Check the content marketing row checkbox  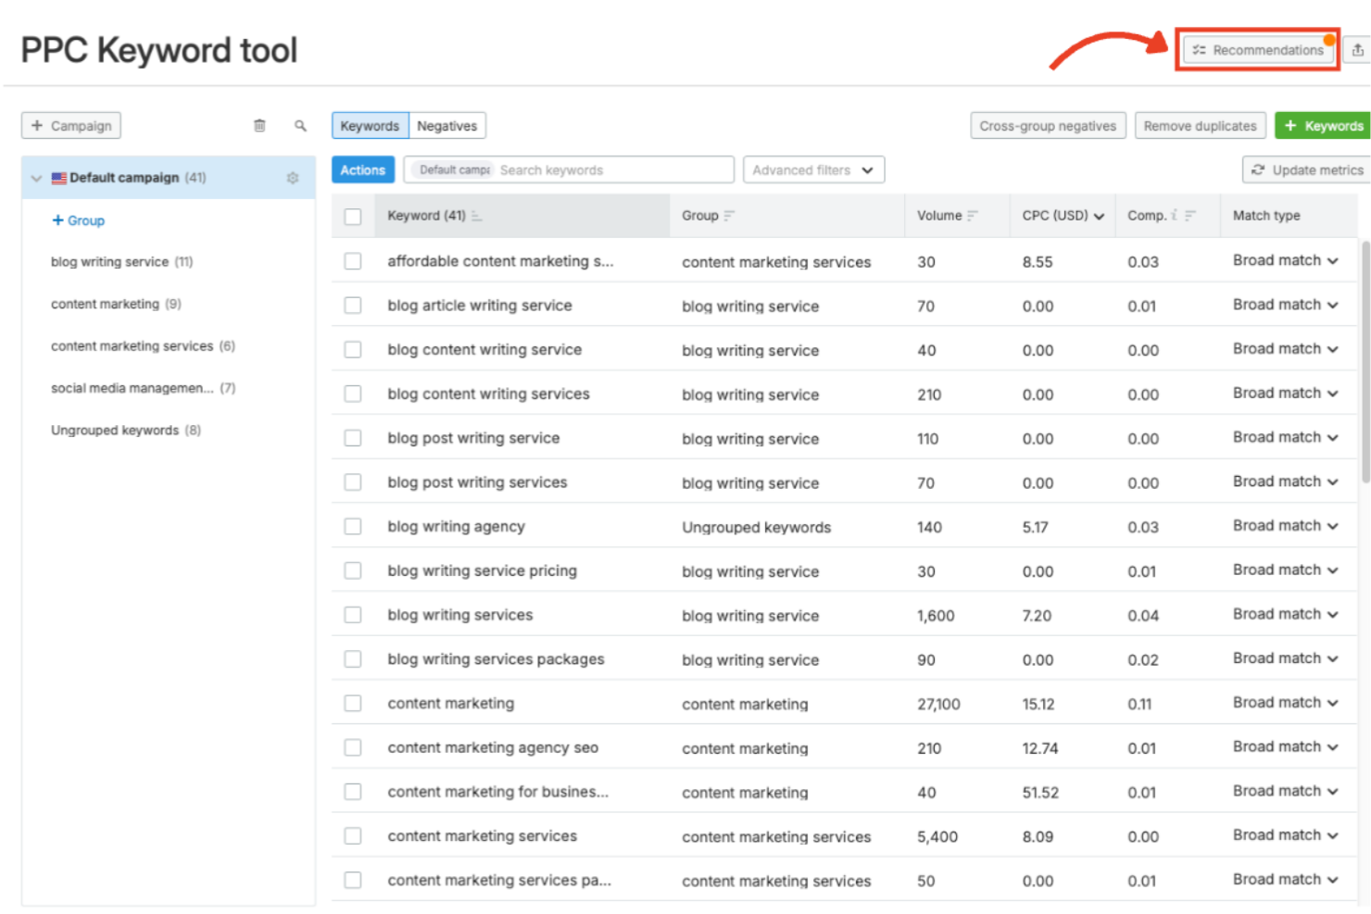353,704
